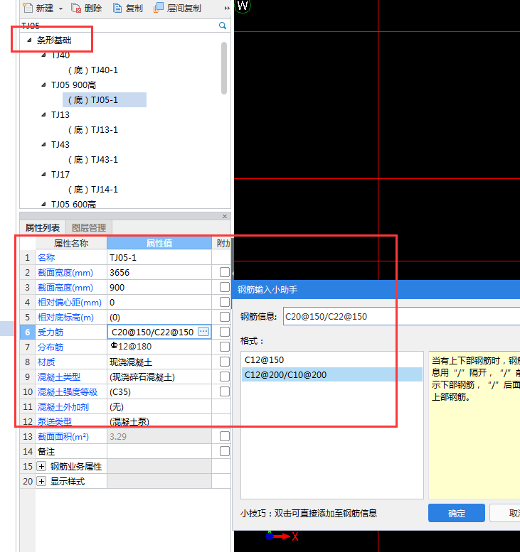520x552 pixels.
Task: Tick the 附加 checkbox for 相对底标高
Action: click(225, 317)
